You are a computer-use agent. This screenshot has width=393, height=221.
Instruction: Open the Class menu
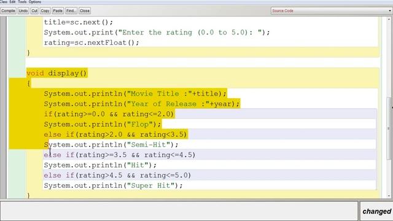[x=4, y=2]
